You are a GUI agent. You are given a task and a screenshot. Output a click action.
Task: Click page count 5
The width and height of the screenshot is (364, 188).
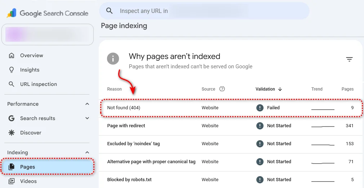pyautogui.click(x=352, y=180)
